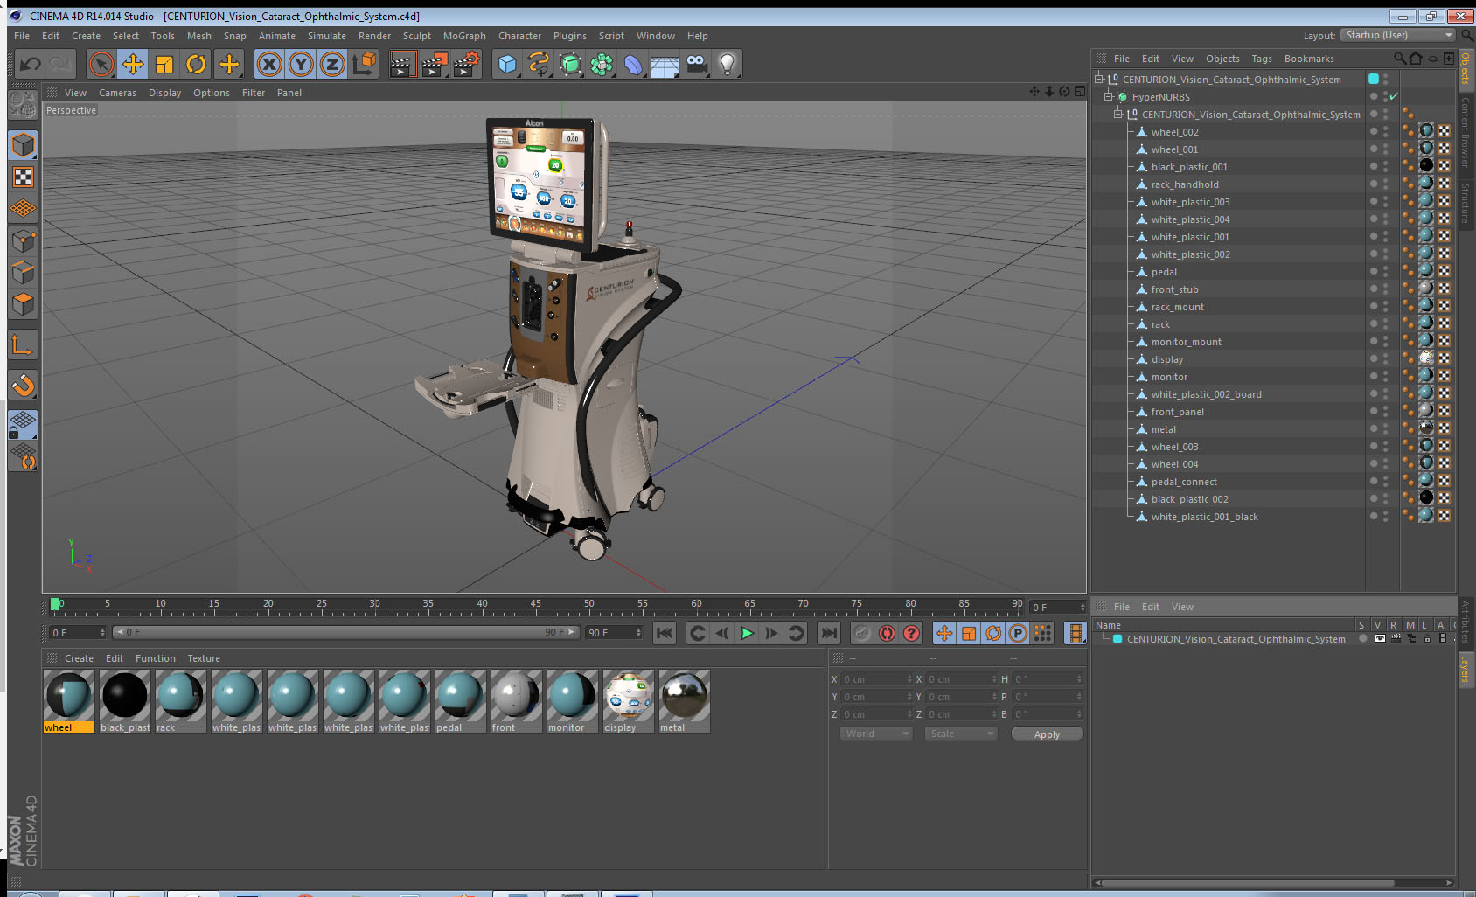The width and height of the screenshot is (1476, 897).
Task: Toggle HyperNURBS green enable checkmark
Action: click(1394, 97)
